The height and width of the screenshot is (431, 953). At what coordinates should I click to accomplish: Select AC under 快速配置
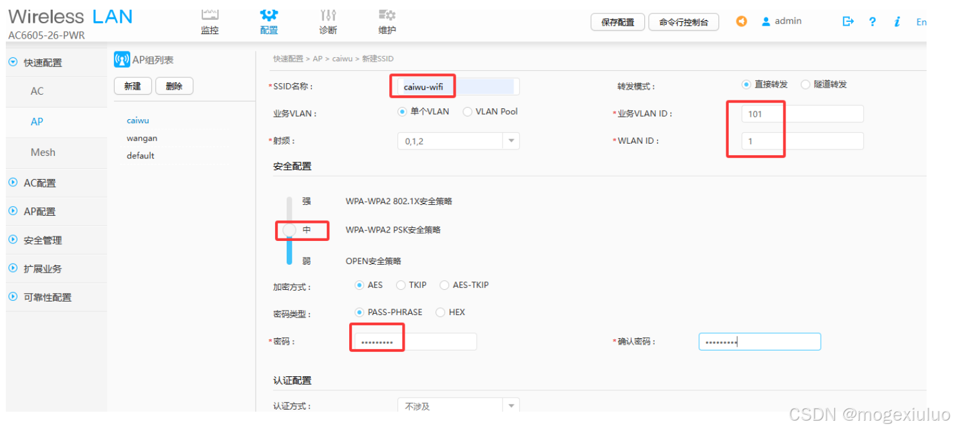coord(37,91)
